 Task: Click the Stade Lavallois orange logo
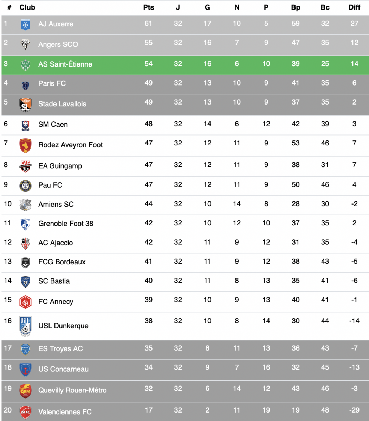25,105
